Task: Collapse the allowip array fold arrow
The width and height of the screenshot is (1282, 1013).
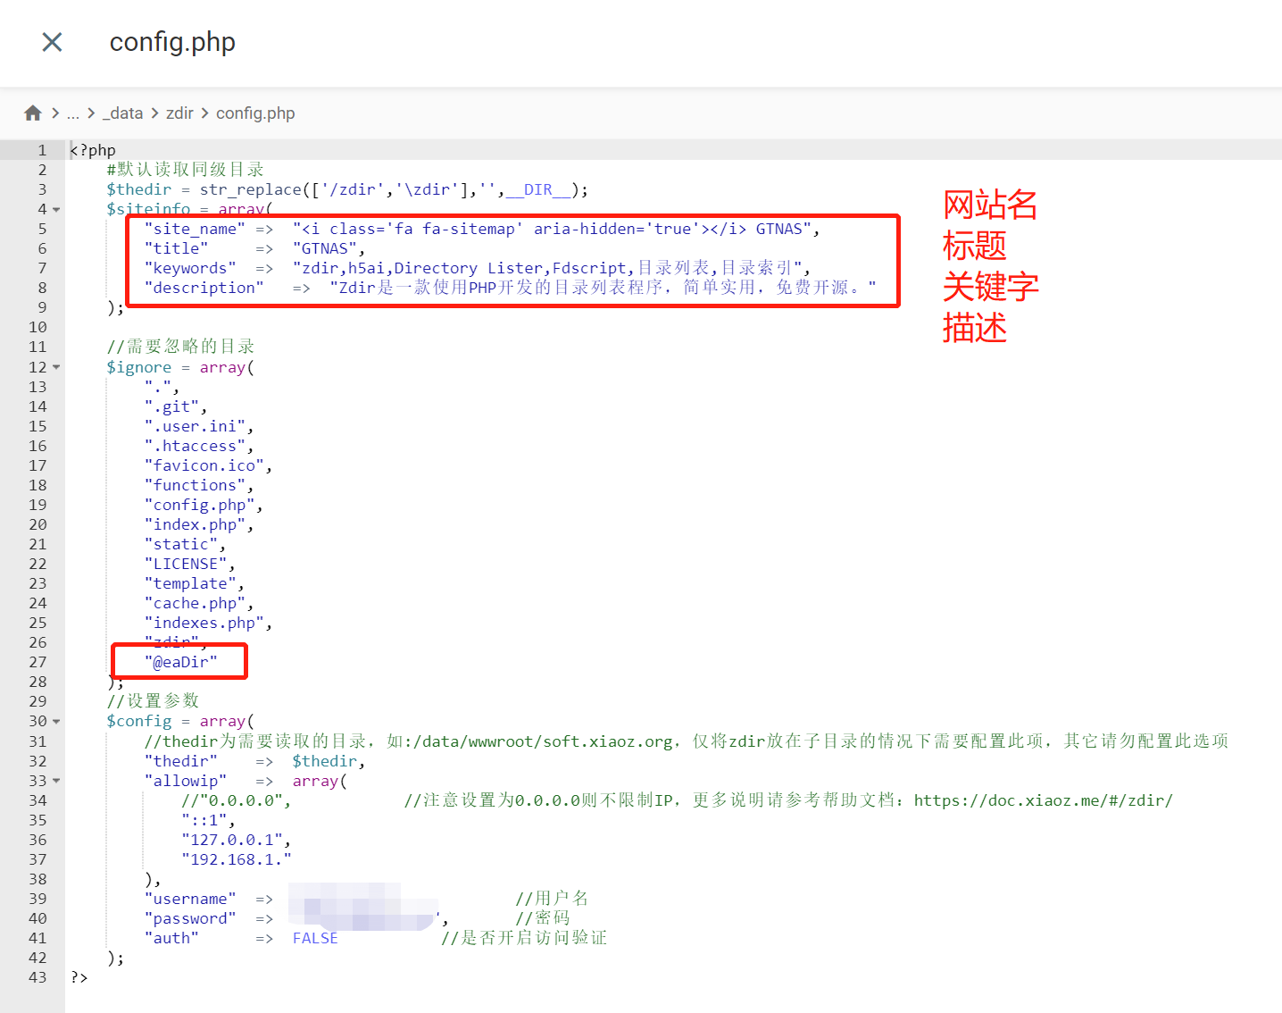Action: coord(56,781)
